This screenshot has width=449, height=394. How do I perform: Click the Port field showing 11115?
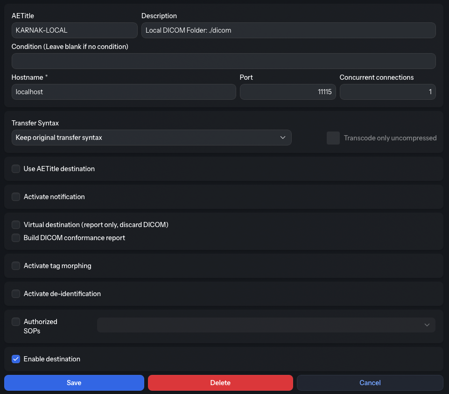288,92
